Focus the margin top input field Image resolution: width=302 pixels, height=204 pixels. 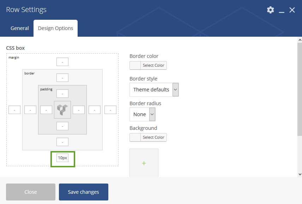(x=62, y=62)
